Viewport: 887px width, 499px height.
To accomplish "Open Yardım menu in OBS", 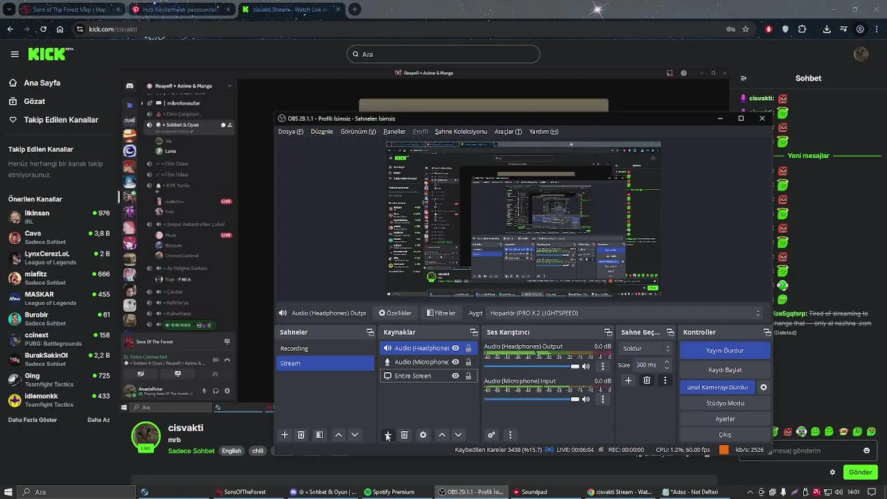I will [x=543, y=131].
